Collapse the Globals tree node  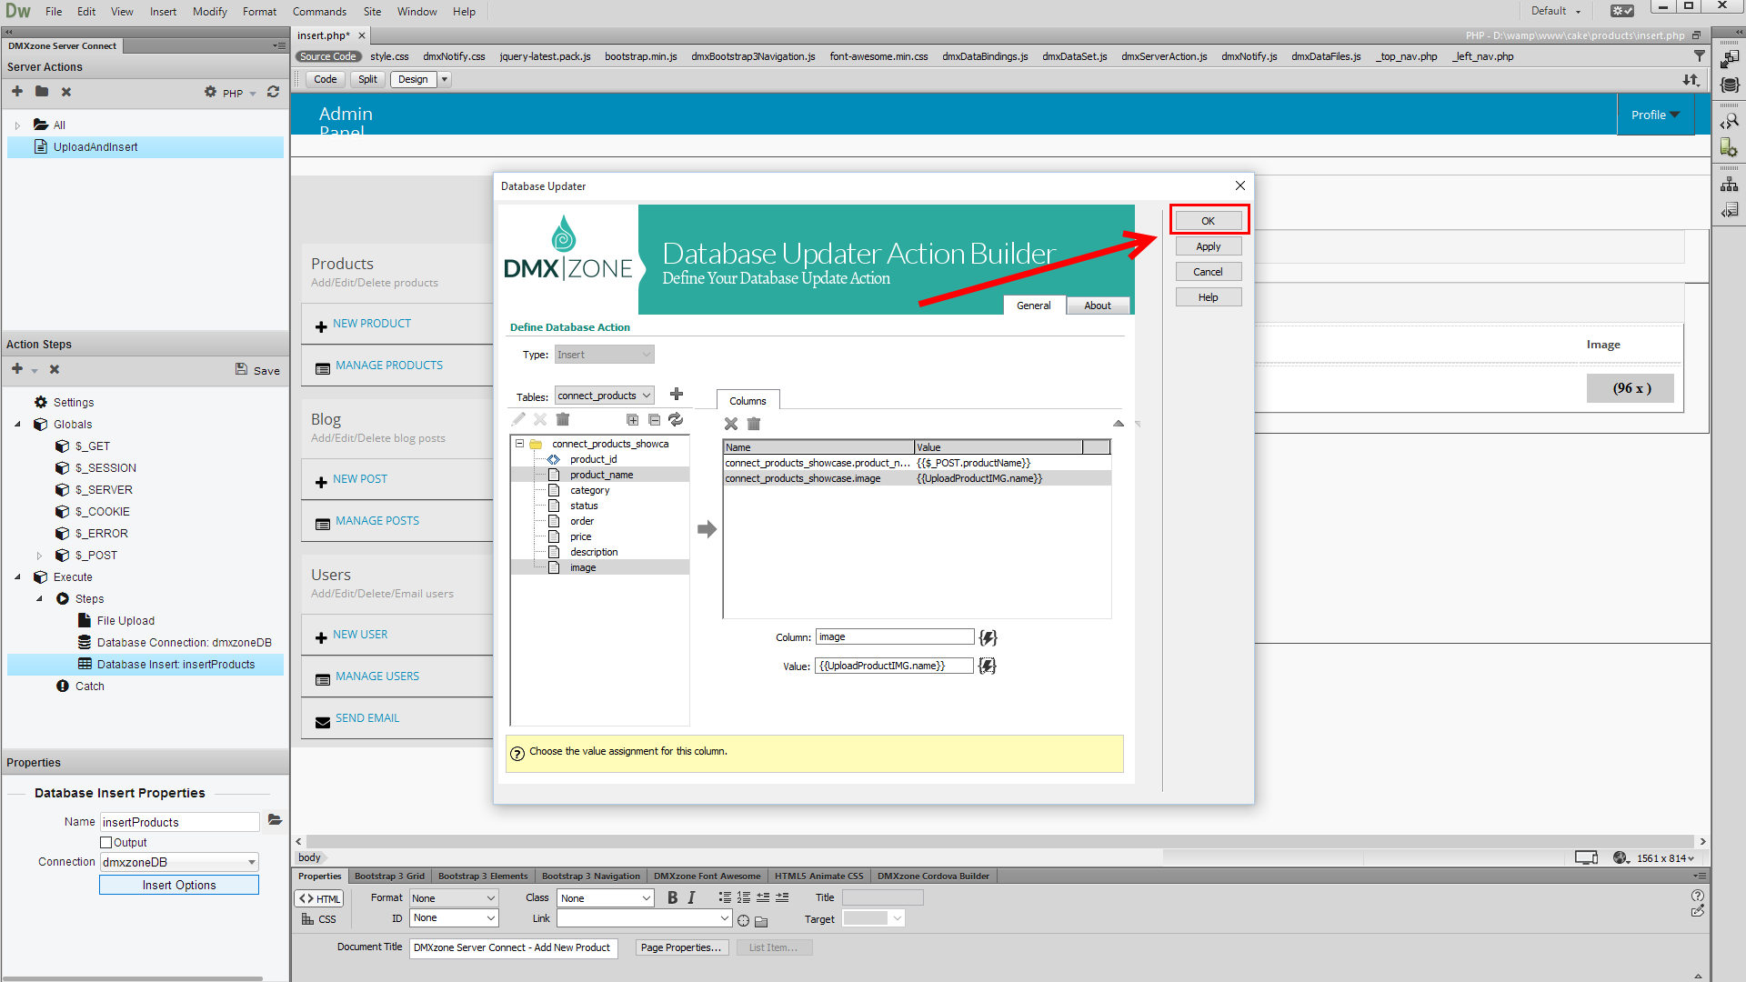[17, 425]
